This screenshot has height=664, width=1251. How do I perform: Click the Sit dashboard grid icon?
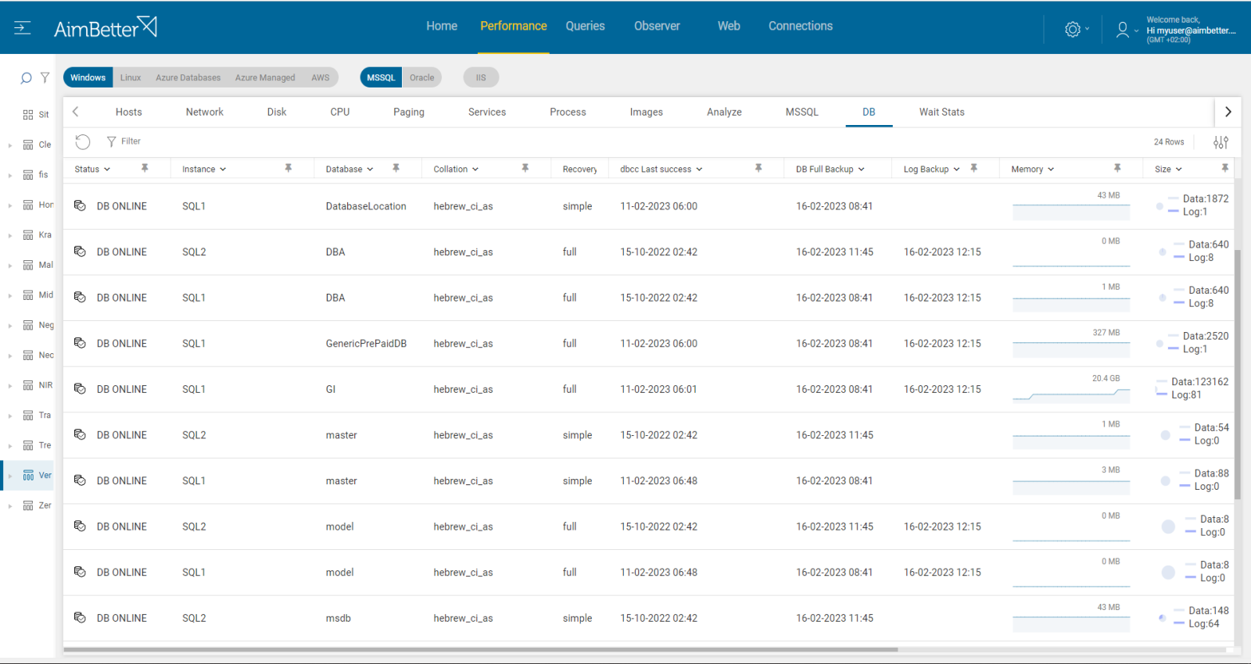tap(28, 115)
